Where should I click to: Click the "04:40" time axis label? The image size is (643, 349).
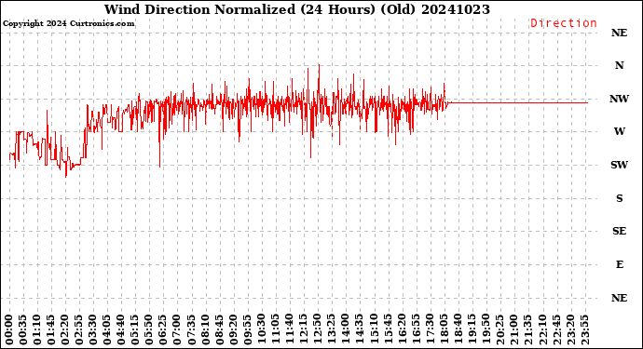click(121, 330)
